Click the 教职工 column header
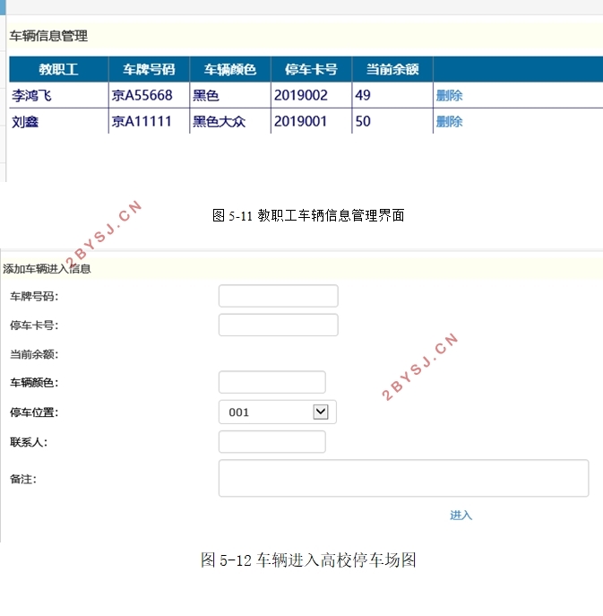This screenshot has width=603, height=616. tap(58, 70)
